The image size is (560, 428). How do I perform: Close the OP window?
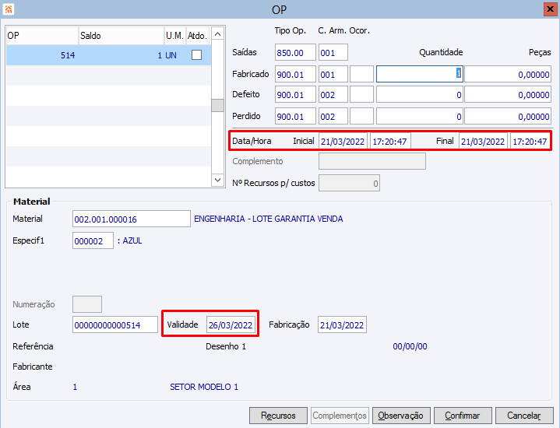[x=550, y=9]
